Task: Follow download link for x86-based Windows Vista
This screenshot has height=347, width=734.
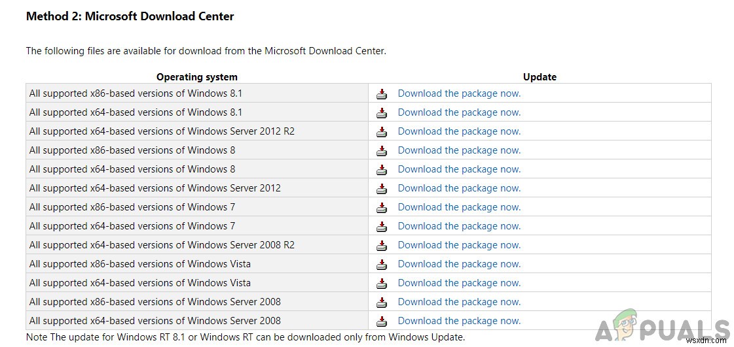Action: pyautogui.click(x=459, y=264)
